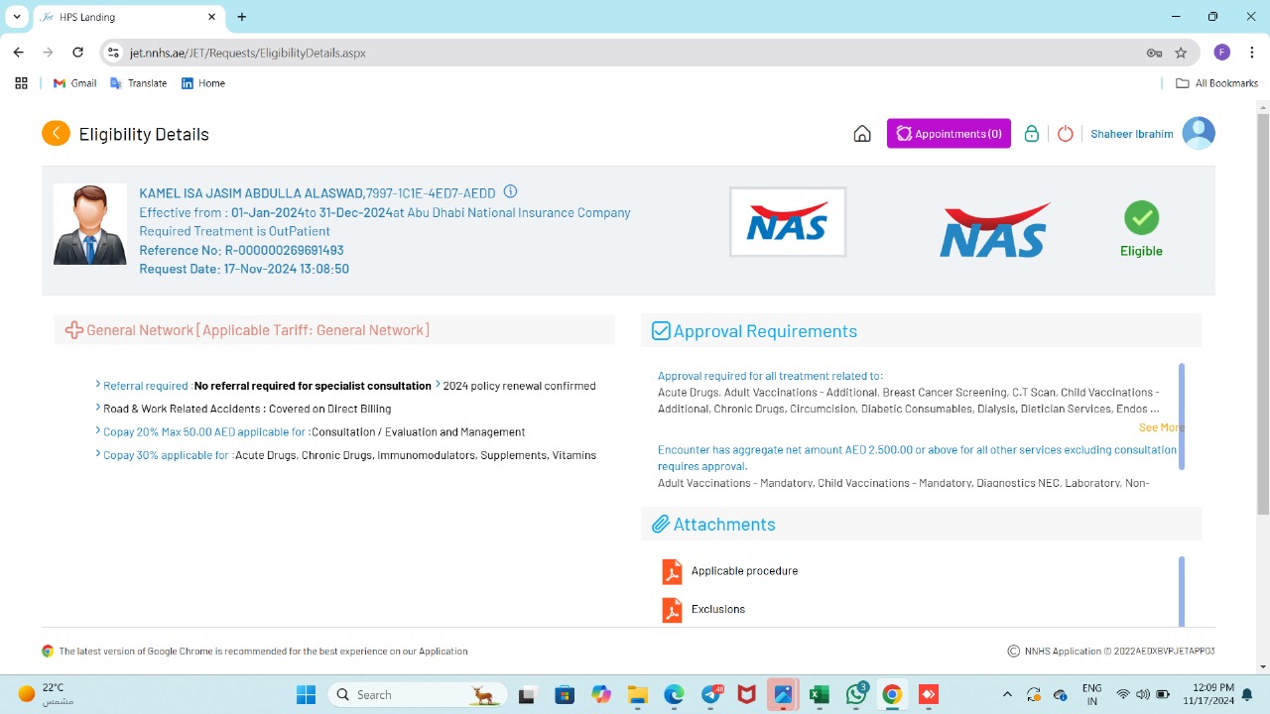Image resolution: width=1270 pixels, height=714 pixels.
Task: Click the browser back arrow
Action: point(19,53)
